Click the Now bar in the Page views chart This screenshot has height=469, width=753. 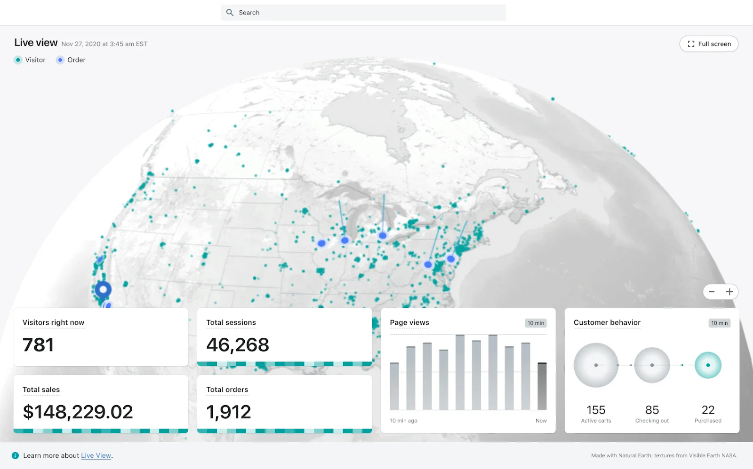coord(542,385)
